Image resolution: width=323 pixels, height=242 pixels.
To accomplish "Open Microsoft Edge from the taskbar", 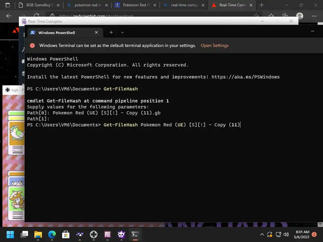I will click(52, 234).
